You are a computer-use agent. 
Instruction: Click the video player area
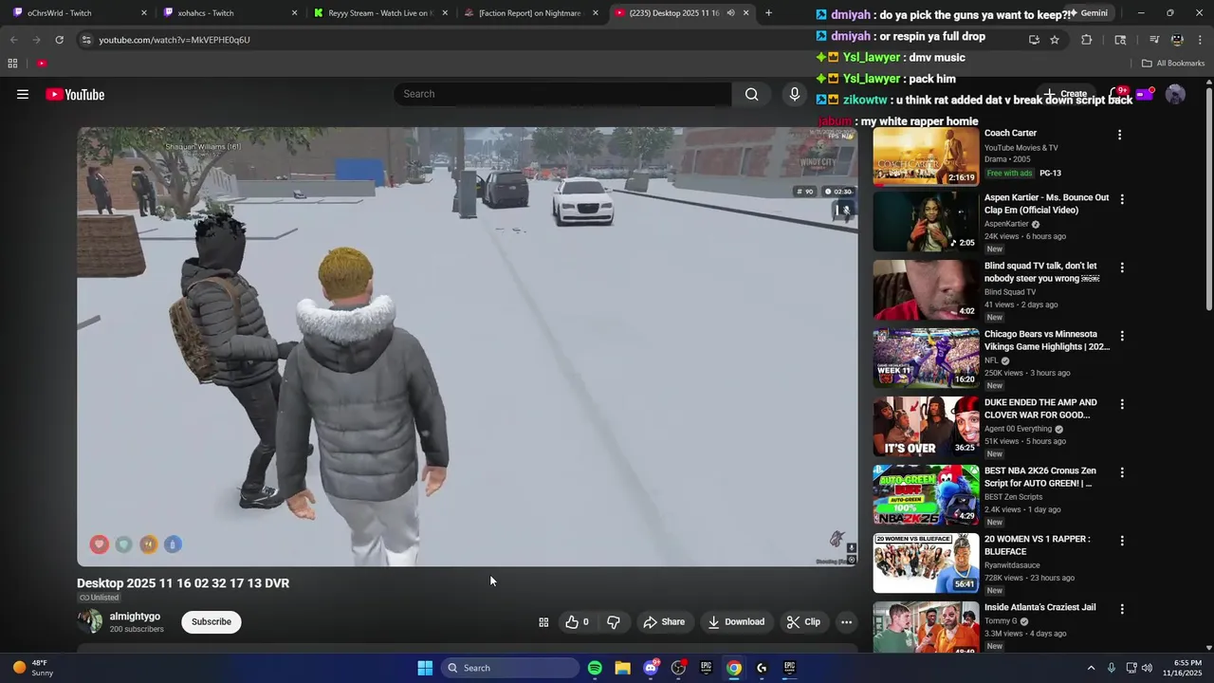[468, 347]
